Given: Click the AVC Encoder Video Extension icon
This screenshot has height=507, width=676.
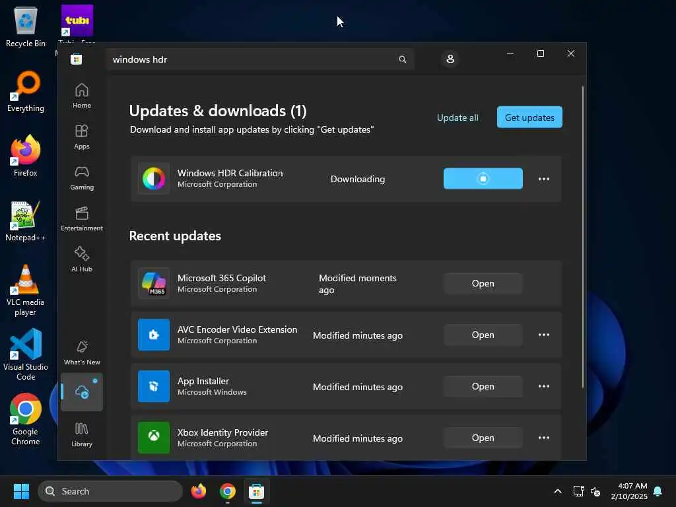Looking at the screenshot, I should pos(154,335).
